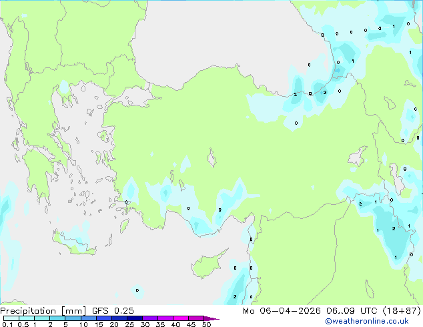Click the 35–40 mm purple legend swatch
Screen dimensions: 423x327
165,318
